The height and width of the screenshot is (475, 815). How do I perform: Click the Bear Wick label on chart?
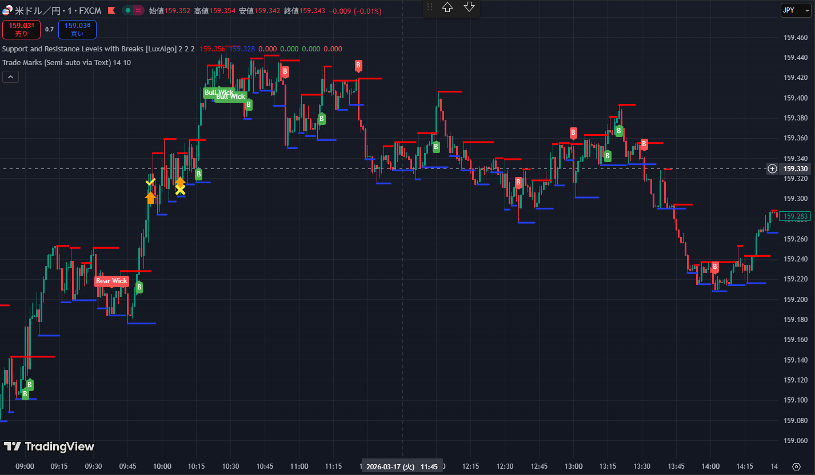(x=111, y=281)
